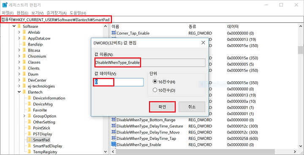Click the values pane horizontal scrollbar thumb
Viewport: 304px width, 155px height.
point(195,152)
